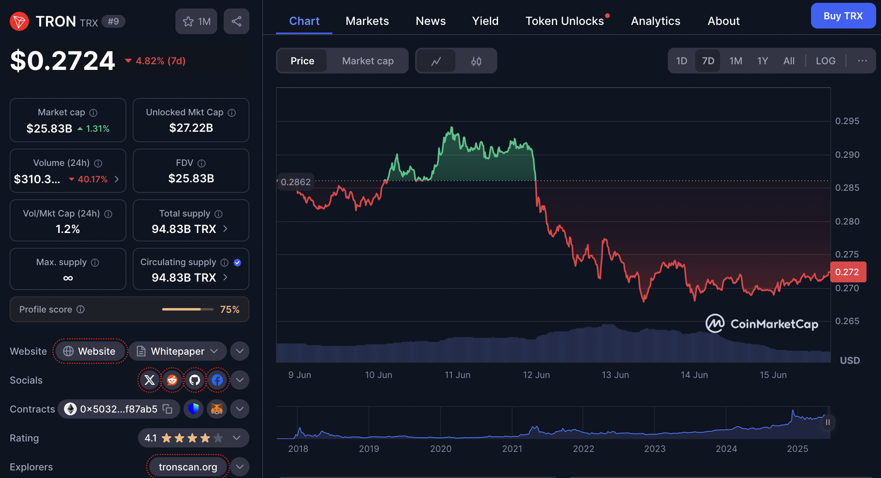Expand the 4.1 star rating dropdown
Screen dimensions: 881x478
point(237,438)
